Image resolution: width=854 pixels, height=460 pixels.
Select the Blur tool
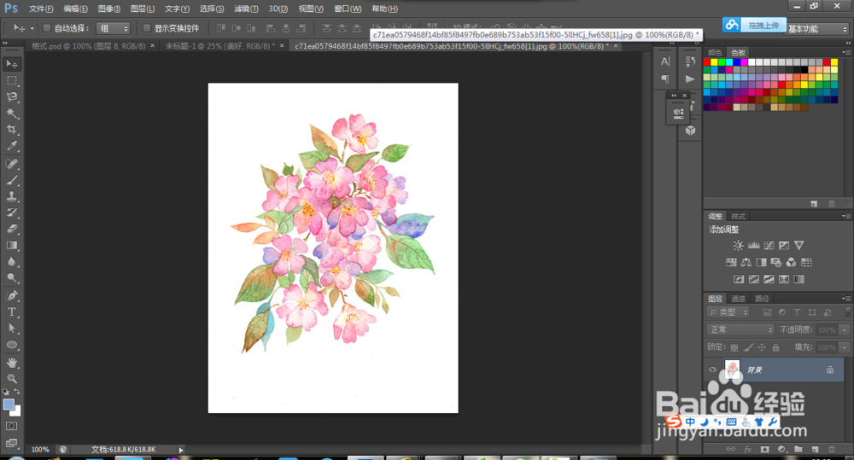(11, 262)
